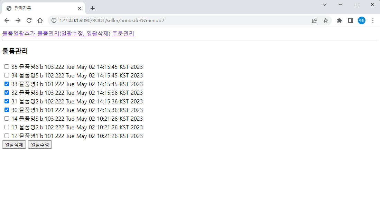380x203 pixels.
Task: Check the box for item 14 물품명3
Action: [7, 119]
